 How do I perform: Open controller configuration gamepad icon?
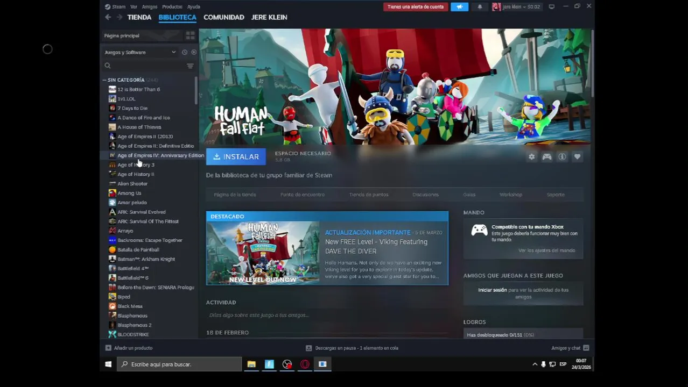[x=547, y=156]
